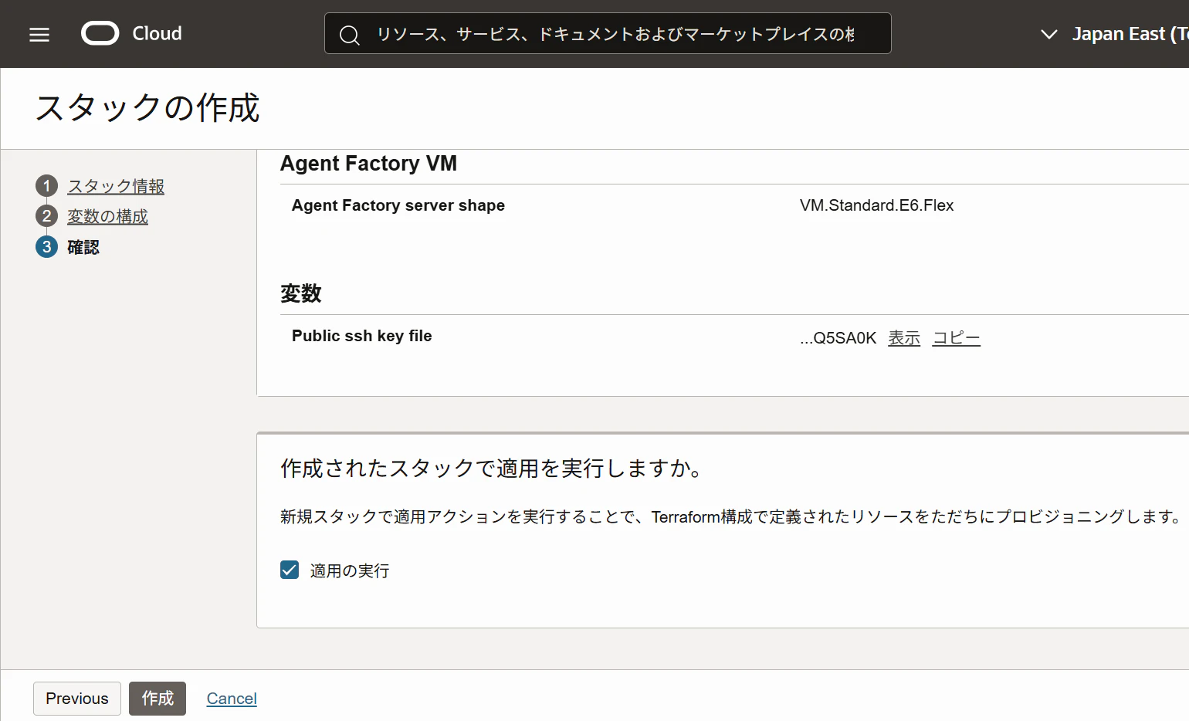Select step 3 確認
This screenshot has width=1189, height=721.
click(x=83, y=247)
